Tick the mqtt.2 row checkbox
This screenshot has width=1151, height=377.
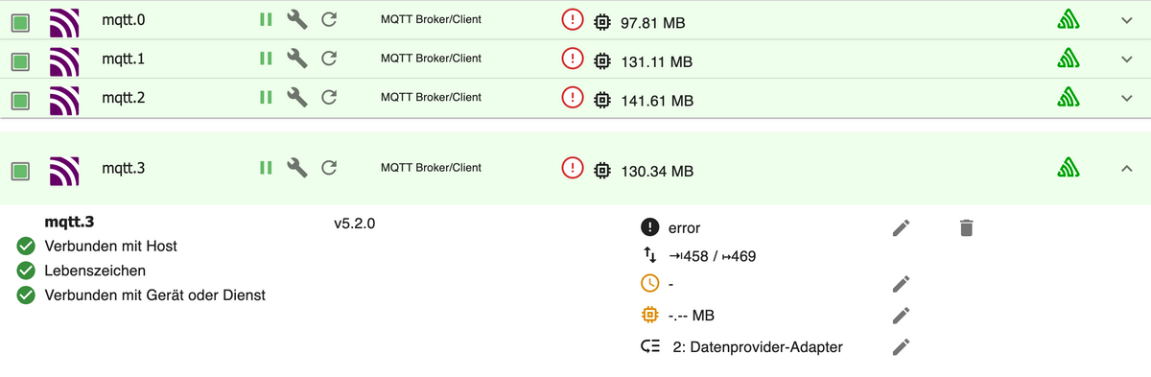[19, 100]
